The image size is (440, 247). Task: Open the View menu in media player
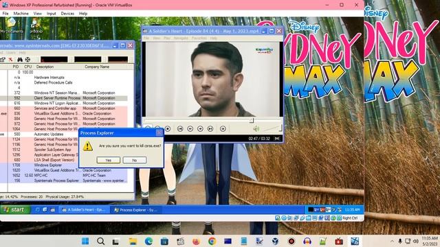(x=157, y=38)
